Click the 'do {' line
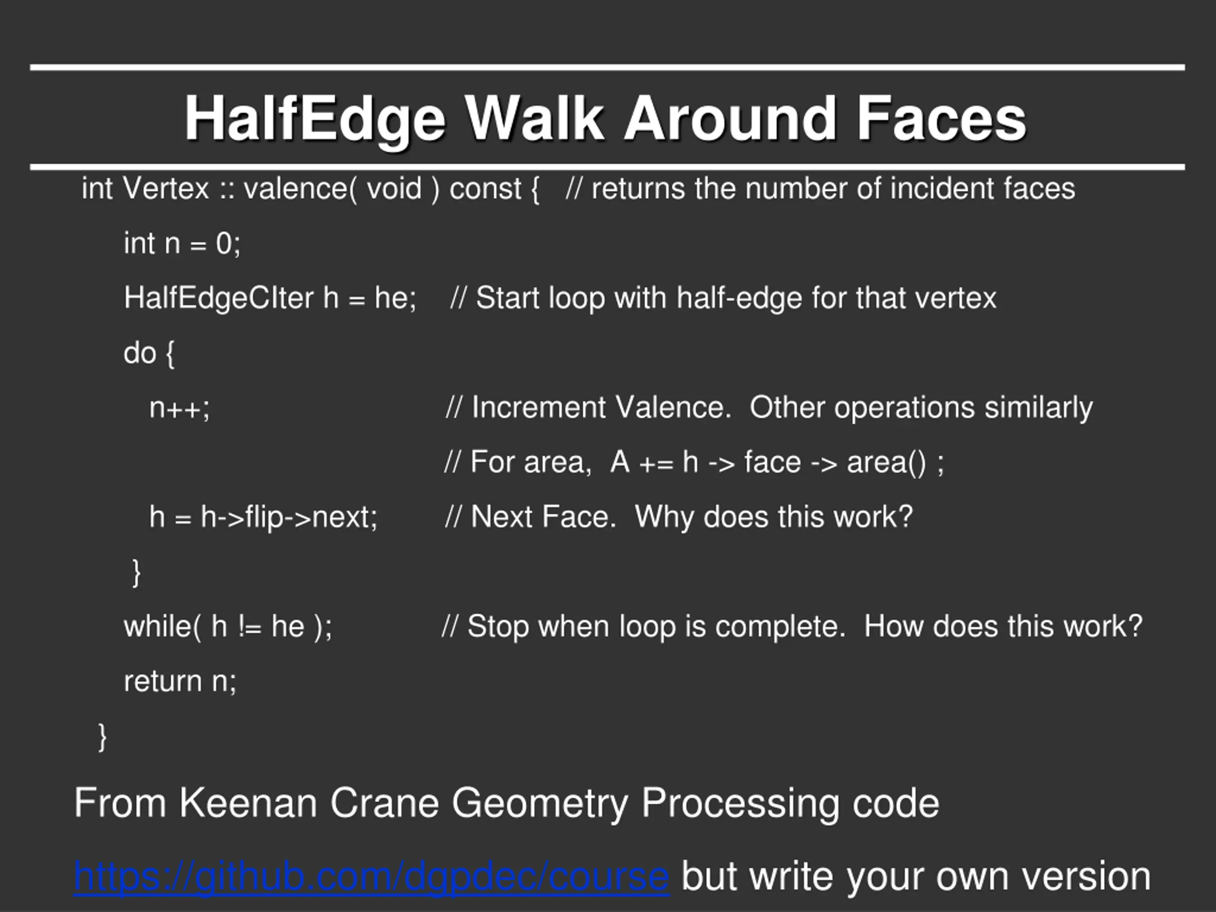This screenshot has height=912, width=1216. [x=149, y=353]
